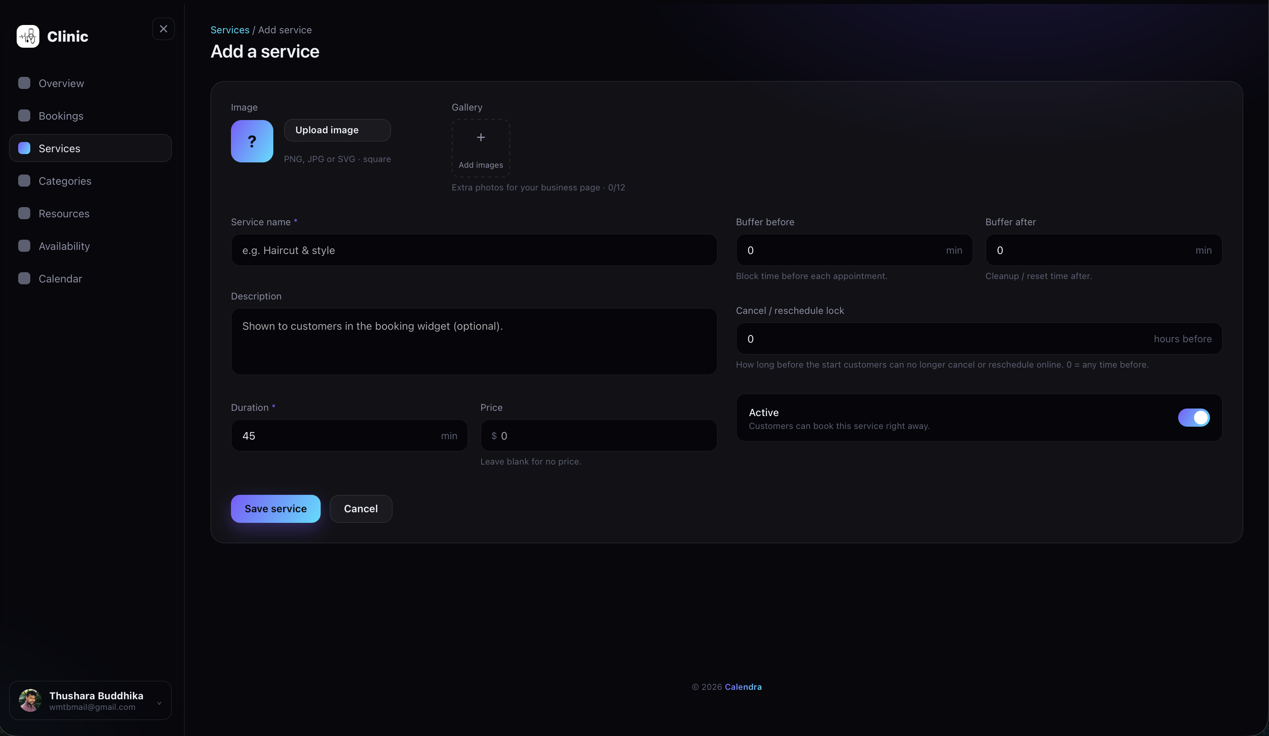The width and height of the screenshot is (1269, 736).
Task: Click the question mark image placeholder
Action: [252, 141]
